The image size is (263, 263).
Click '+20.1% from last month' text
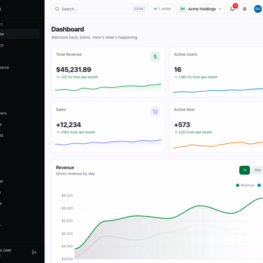tap(79, 77)
